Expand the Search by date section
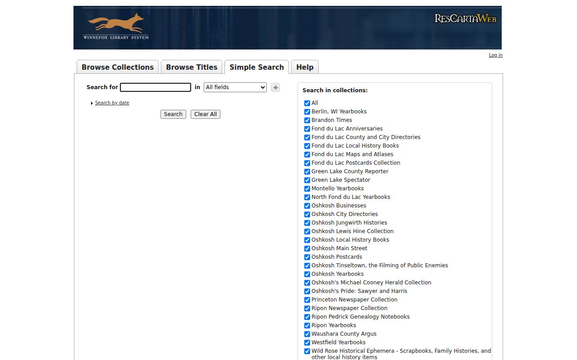The image size is (577, 360). click(112, 103)
